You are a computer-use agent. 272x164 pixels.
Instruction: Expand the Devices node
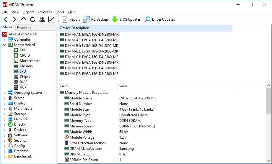point(5,130)
